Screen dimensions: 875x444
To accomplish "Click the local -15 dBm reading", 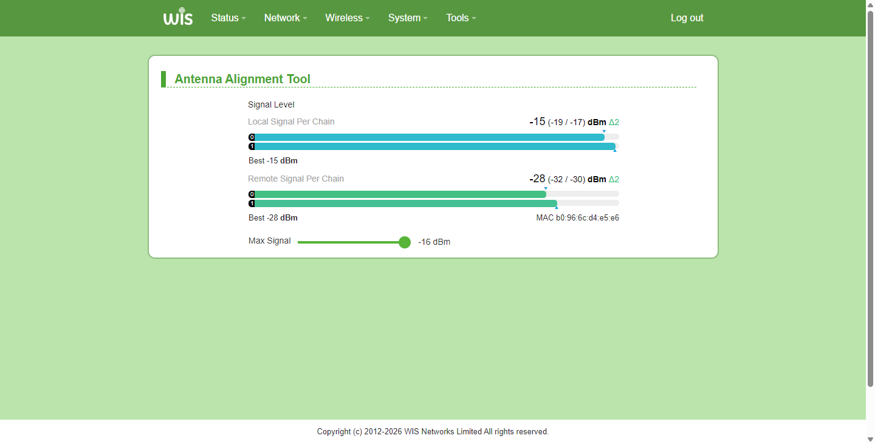I will [x=568, y=121].
